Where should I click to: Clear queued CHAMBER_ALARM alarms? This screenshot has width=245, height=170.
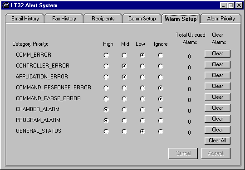coord(217,108)
